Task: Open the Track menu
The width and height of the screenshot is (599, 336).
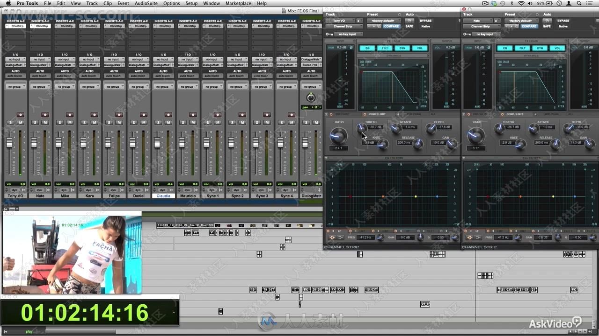Action: point(92,3)
